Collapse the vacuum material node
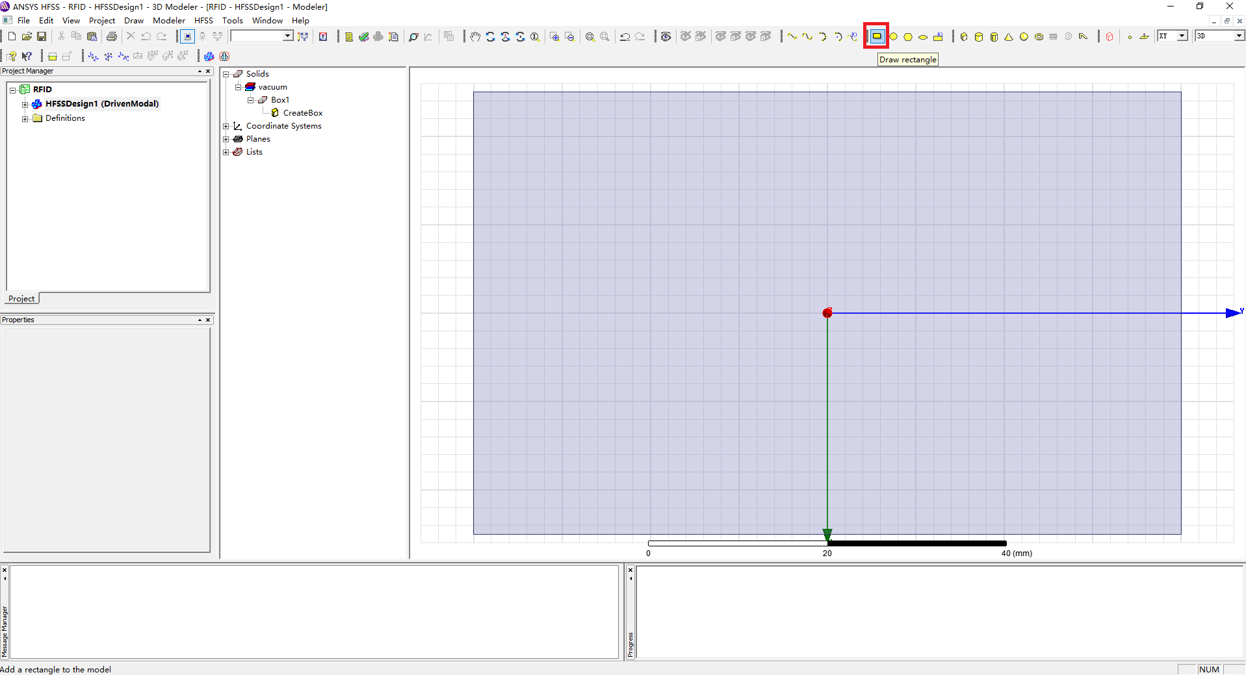 pos(239,88)
